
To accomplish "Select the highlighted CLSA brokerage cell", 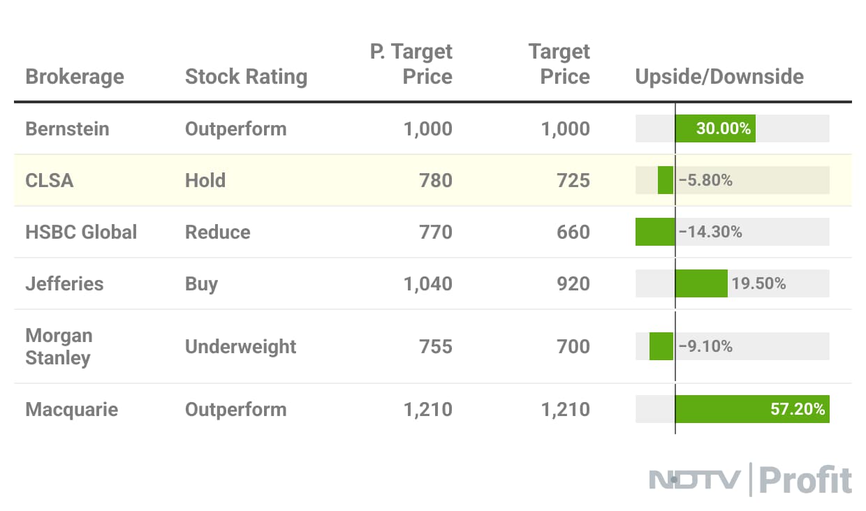I will [x=50, y=180].
